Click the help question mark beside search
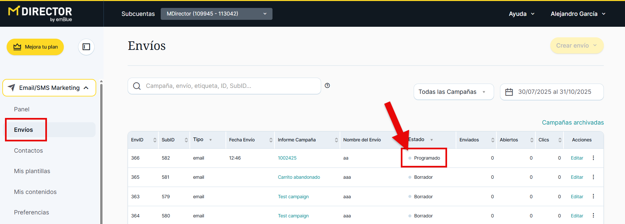The width and height of the screenshot is (625, 224). coord(327,86)
